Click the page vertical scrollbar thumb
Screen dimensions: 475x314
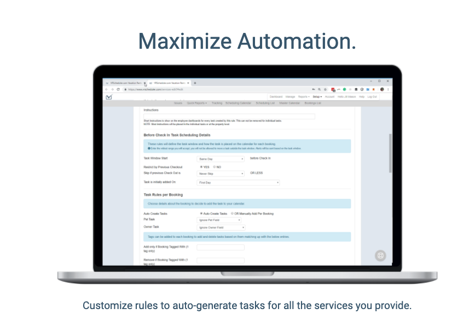pos(390,153)
